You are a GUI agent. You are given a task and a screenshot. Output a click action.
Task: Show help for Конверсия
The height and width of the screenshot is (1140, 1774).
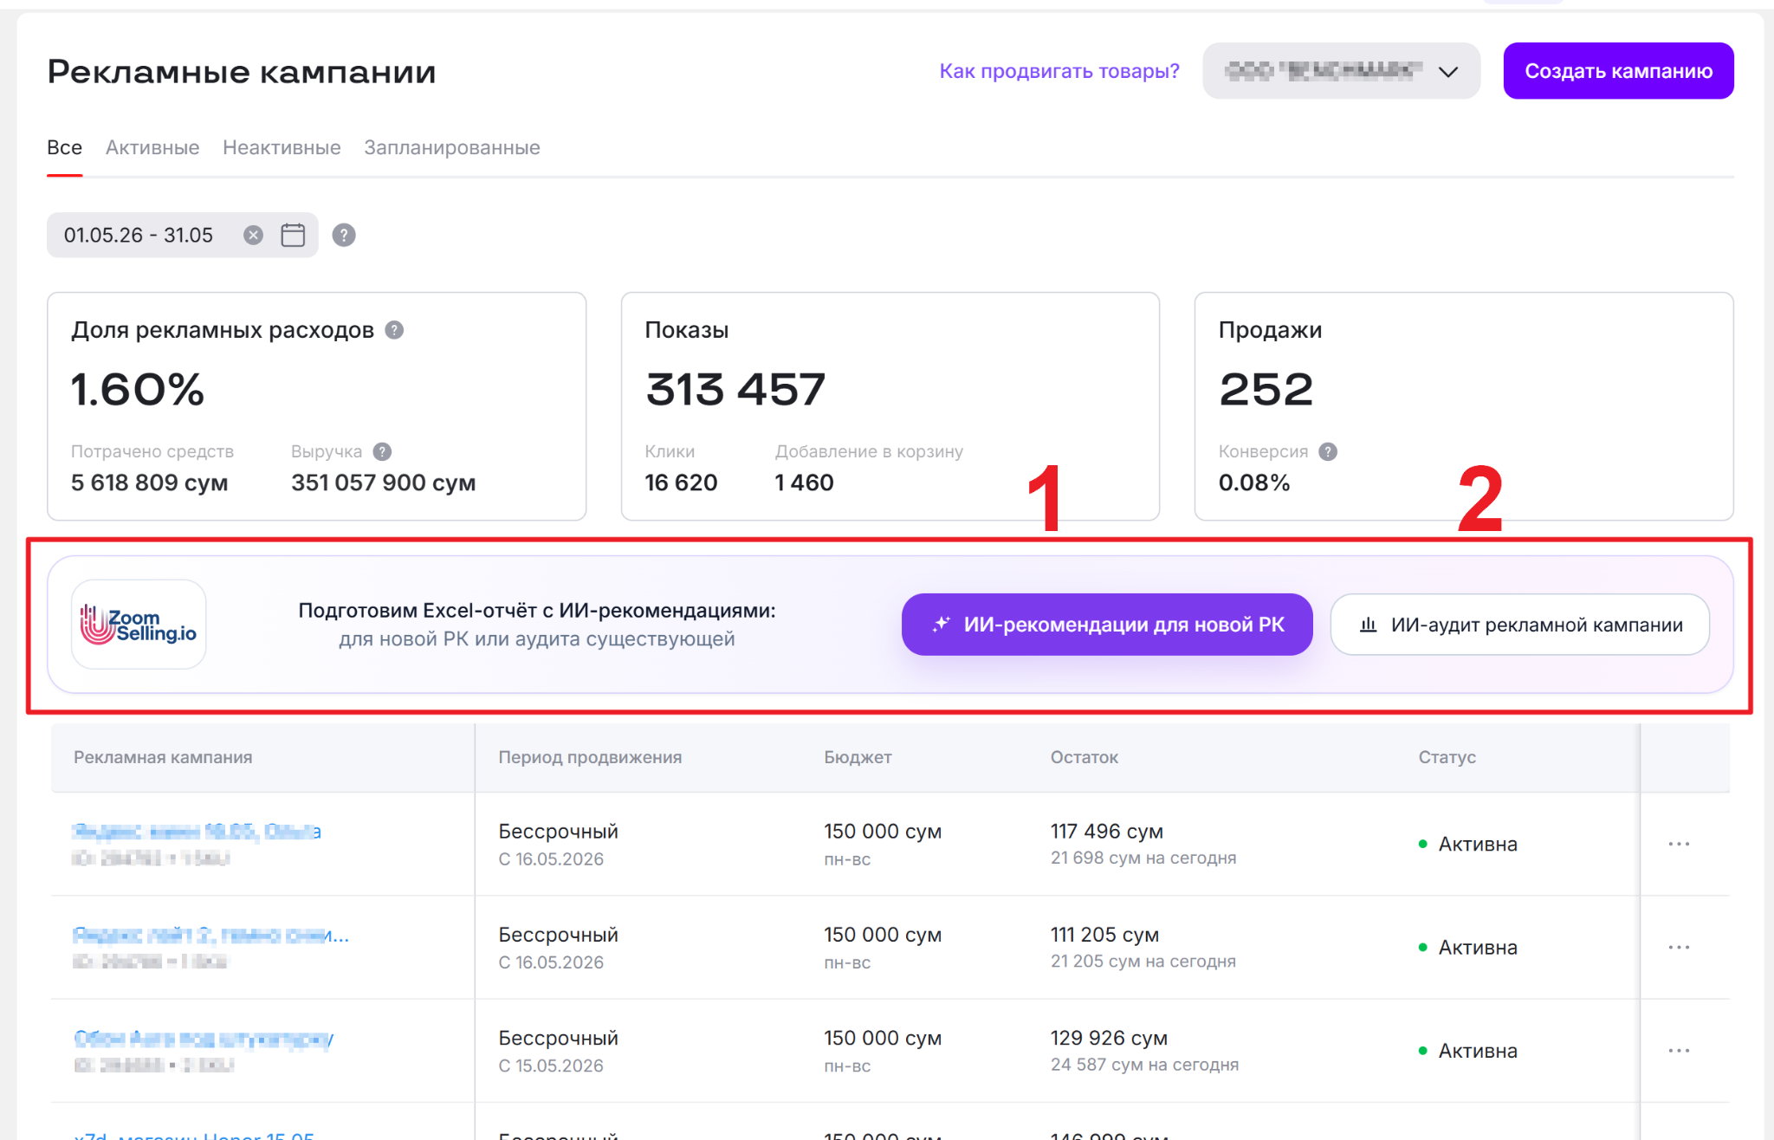pos(1328,451)
